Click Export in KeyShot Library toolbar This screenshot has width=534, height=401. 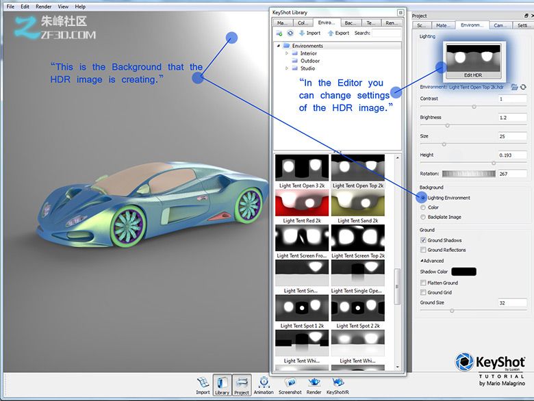tap(338, 33)
